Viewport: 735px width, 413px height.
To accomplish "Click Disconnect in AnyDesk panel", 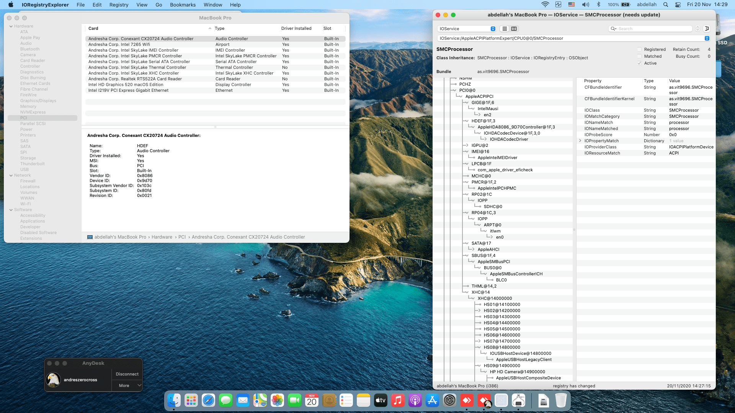I will [127, 374].
